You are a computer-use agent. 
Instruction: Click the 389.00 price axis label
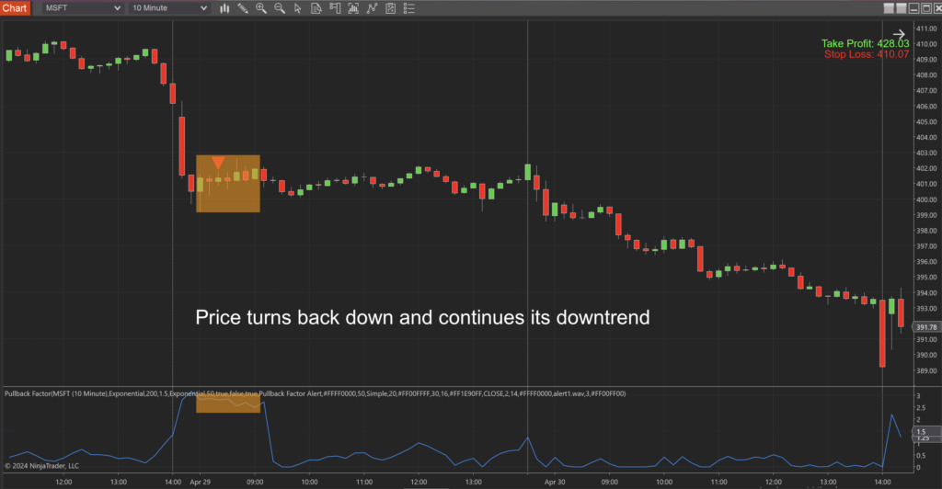[x=926, y=370]
